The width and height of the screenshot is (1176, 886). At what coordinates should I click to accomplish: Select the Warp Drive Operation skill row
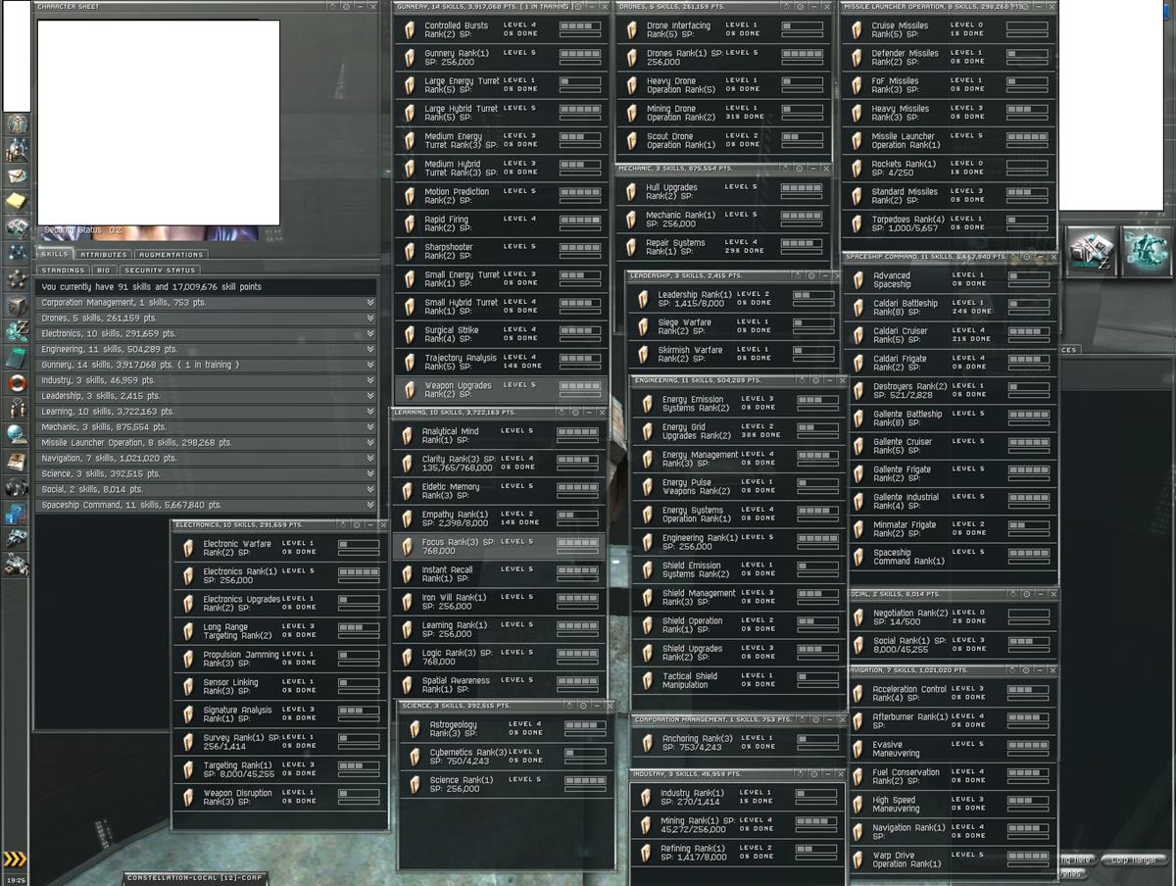[952, 860]
